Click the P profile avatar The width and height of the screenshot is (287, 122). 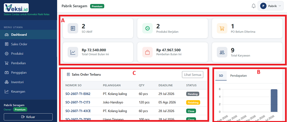pos(263,6)
